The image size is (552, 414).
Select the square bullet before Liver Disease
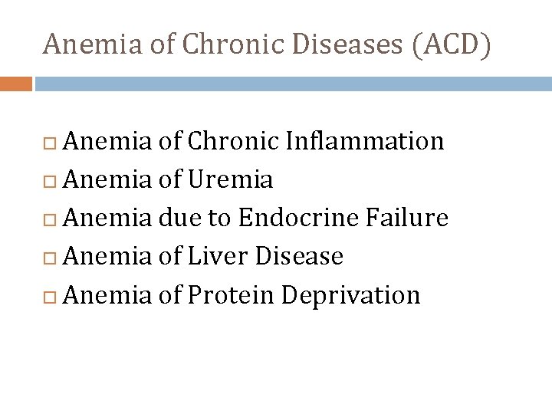tap(50, 258)
